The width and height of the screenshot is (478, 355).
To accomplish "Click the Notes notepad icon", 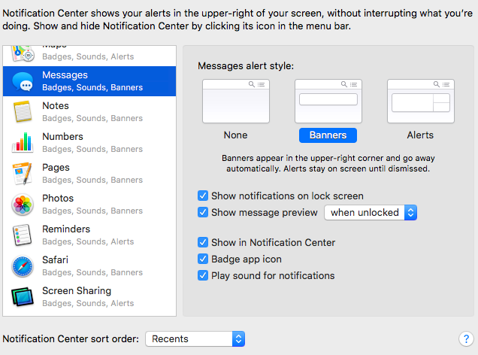I will [x=23, y=112].
